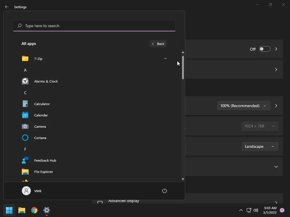Open the 1024 × 768 resolution dropdown
The height and width of the screenshot is (217, 290).
click(x=260, y=126)
